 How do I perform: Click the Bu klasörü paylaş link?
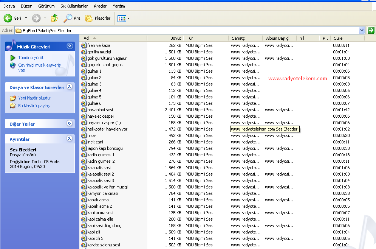click(34, 106)
